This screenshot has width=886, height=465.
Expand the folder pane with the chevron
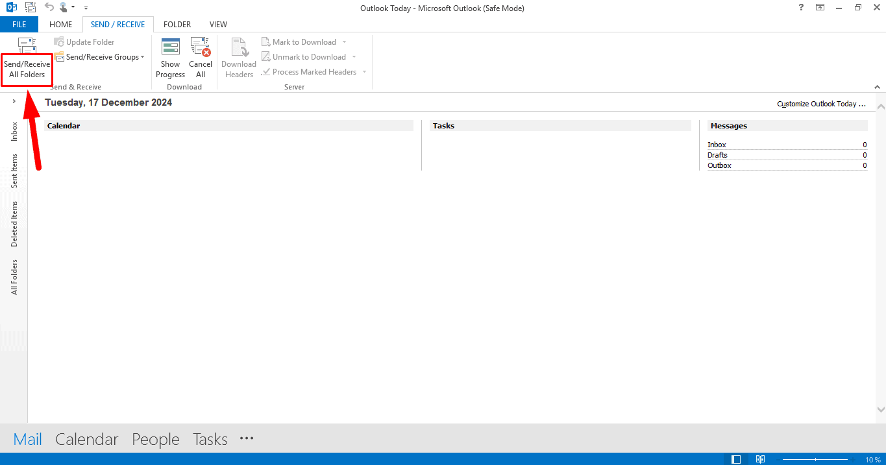14,101
